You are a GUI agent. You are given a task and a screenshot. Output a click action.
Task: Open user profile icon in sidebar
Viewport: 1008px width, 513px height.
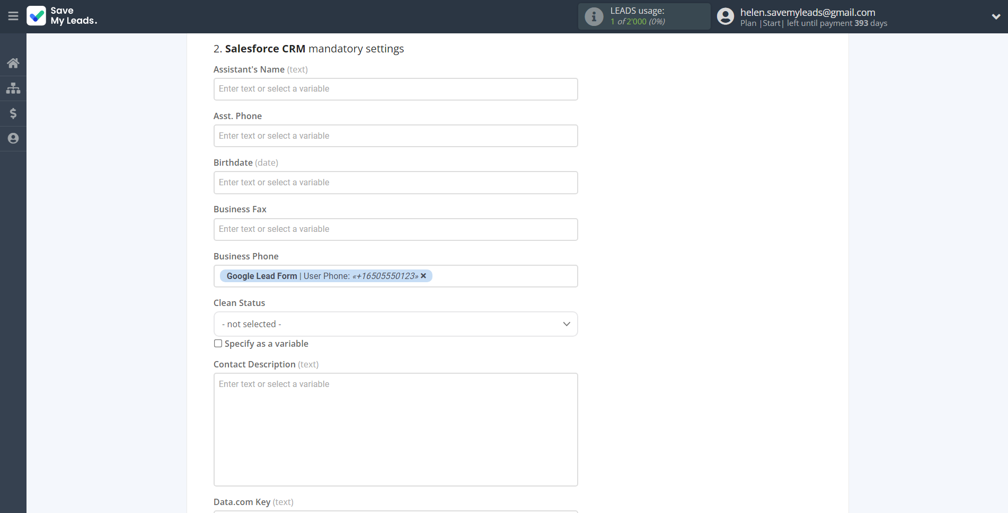[x=13, y=138]
